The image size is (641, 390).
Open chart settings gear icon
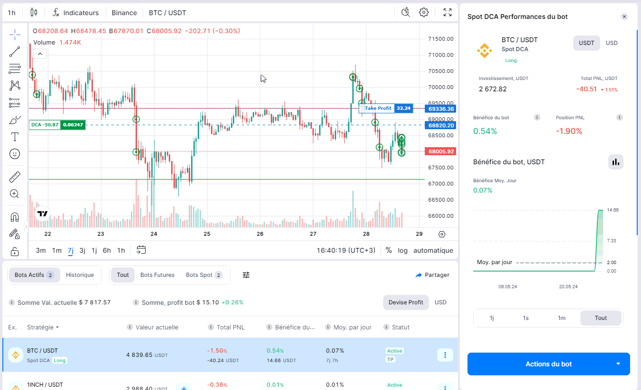pyautogui.click(x=424, y=13)
